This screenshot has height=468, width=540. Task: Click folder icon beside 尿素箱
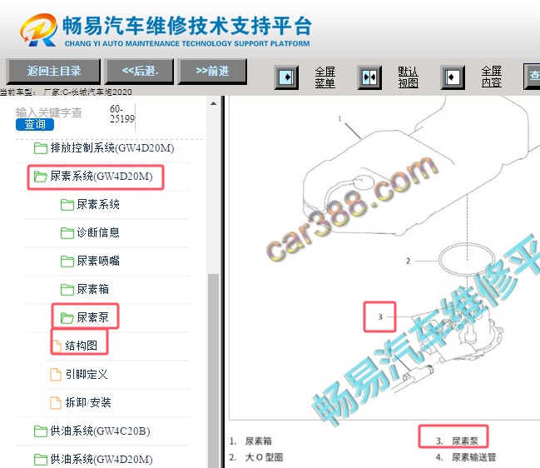click(67, 290)
